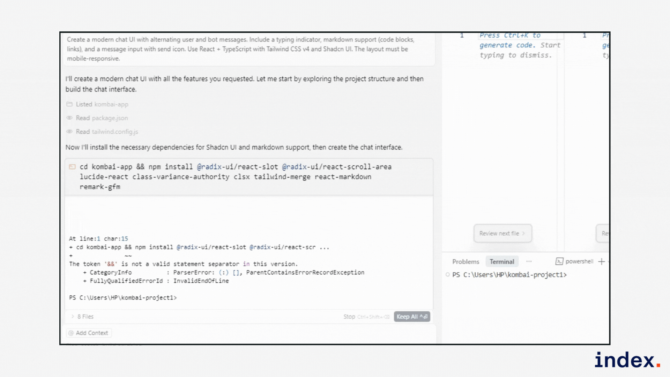Click Stop to halt generation
This screenshot has width=670, height=377.
tap(349, 317)
